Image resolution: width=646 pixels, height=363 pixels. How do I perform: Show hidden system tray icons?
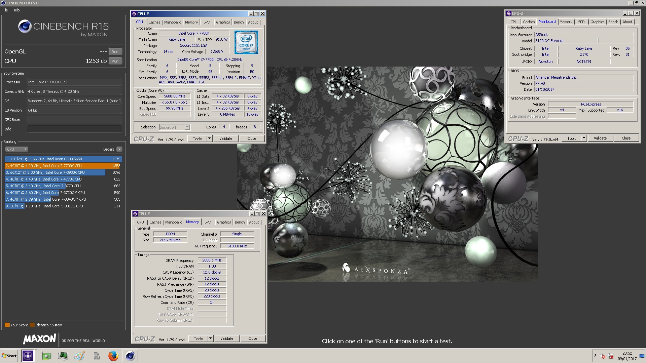point(595,356)
